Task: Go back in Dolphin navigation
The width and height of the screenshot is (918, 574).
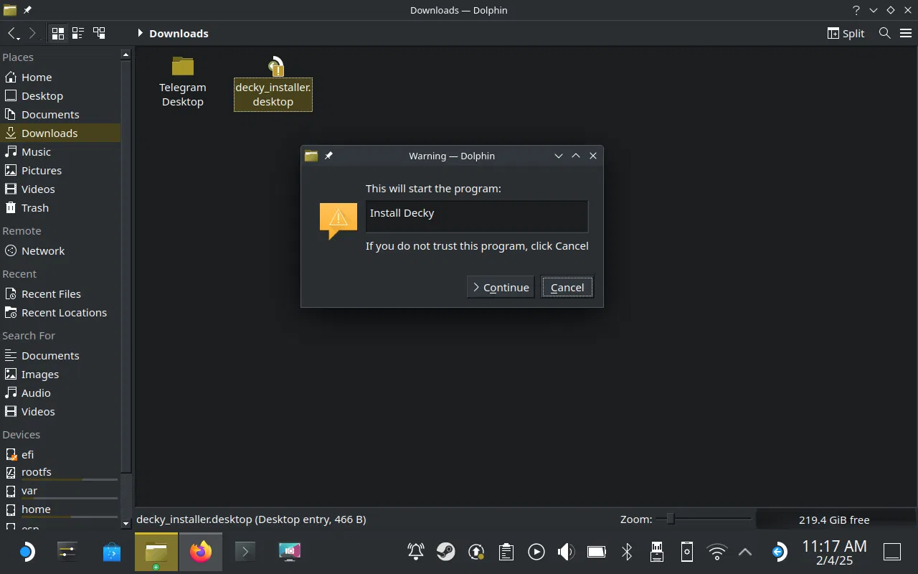Action: [12, 33]
